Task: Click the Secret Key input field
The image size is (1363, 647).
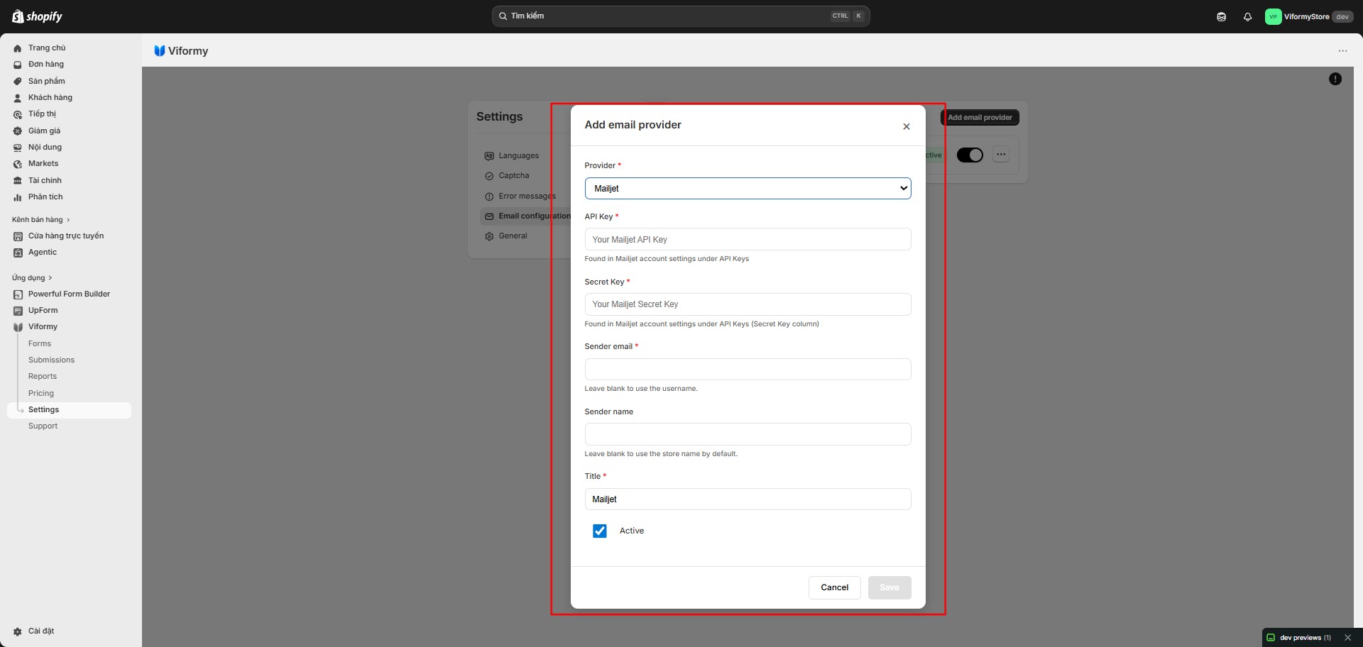Action: coord(748,304)
